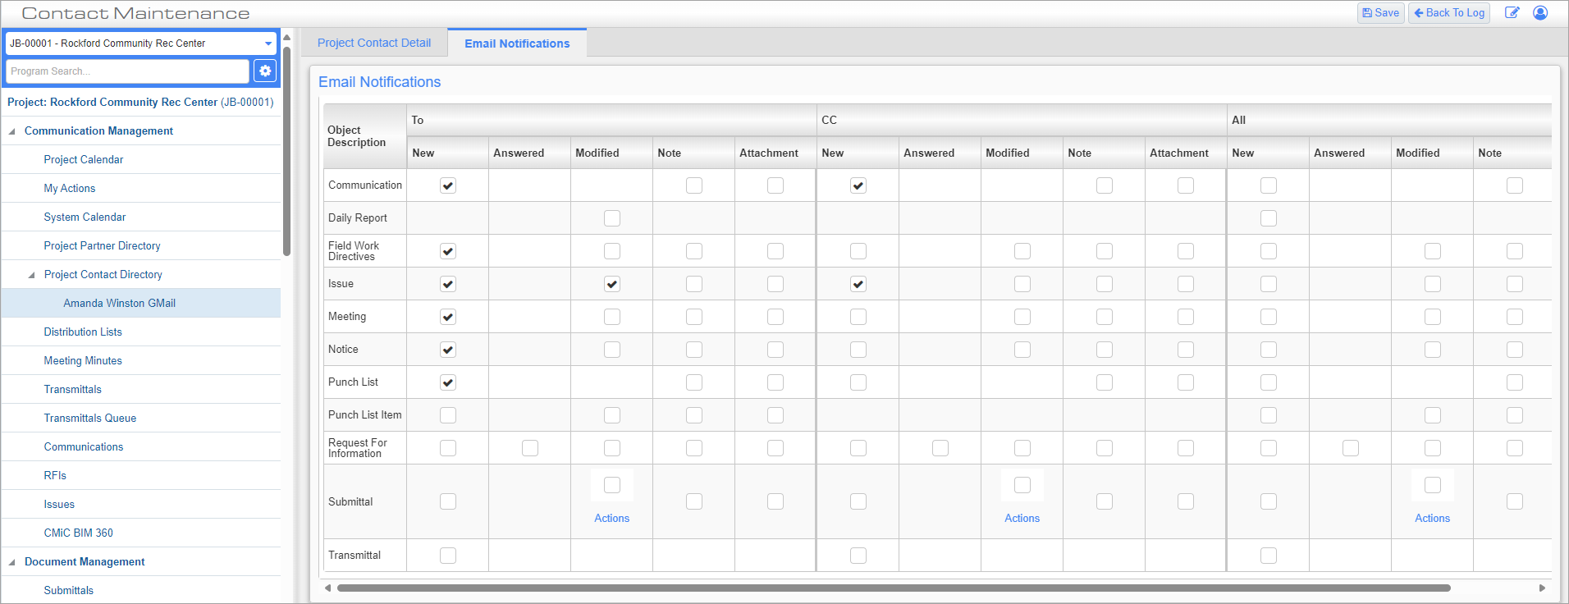Uncheck Issue To Modified checkbox
The width and height of the screenshot is (1569, 604).
(x=612, y=284)
